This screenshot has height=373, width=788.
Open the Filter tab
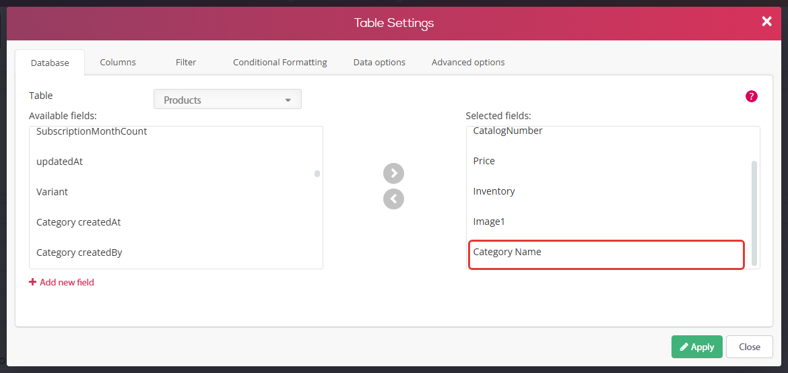pos(186,63)
